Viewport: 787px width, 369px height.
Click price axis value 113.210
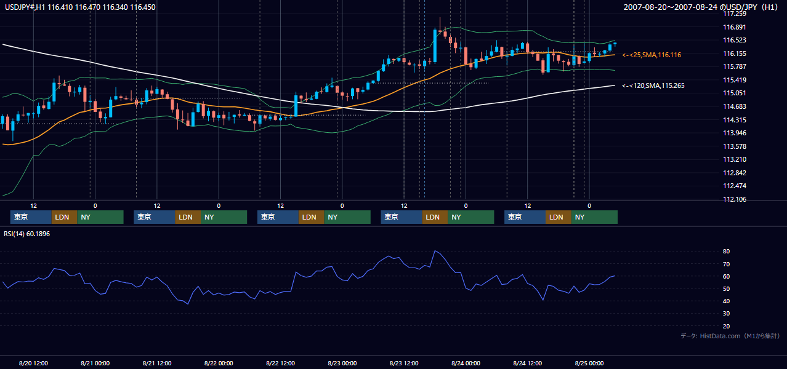[734, 159]
